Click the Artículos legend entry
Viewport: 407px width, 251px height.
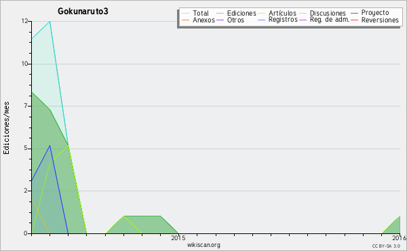(x=282, y=13)
